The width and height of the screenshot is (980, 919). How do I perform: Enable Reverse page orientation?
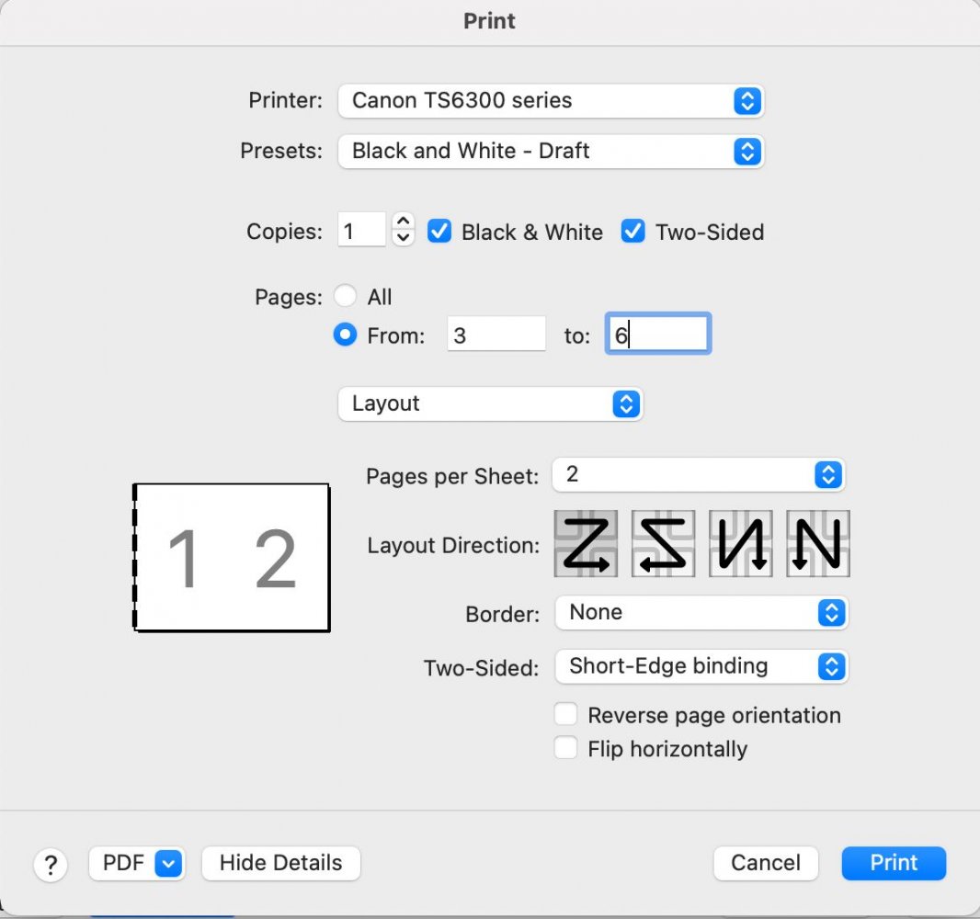click(x=565, y=715)
